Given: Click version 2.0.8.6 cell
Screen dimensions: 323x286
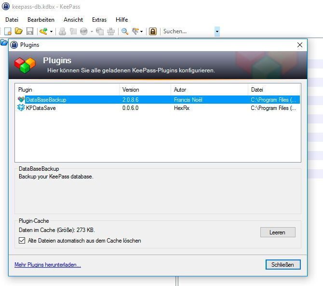Looking at the screenshot, I should [x=130, y=100].
